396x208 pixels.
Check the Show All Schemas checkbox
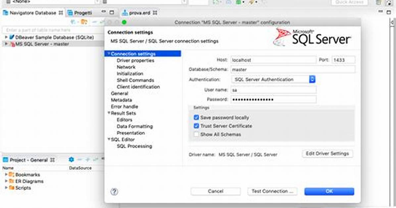point(196,134)
